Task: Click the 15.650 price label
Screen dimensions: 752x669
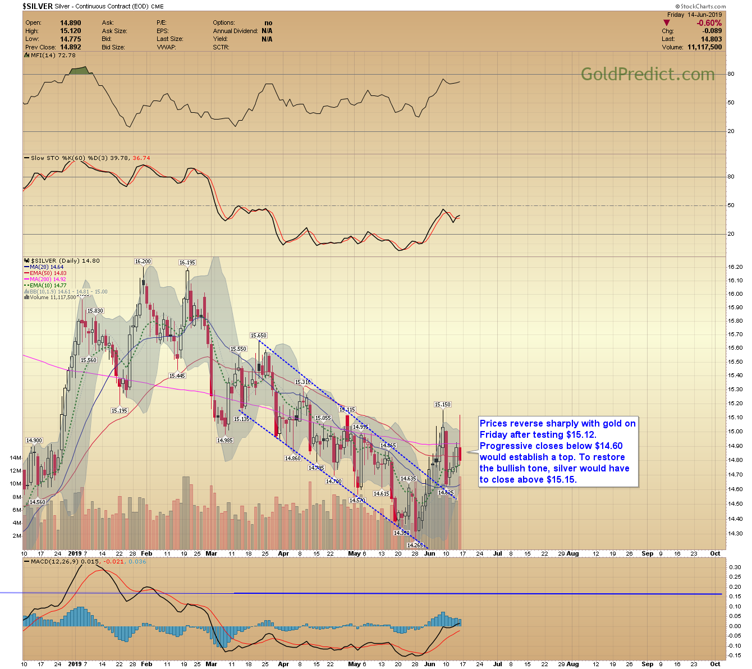Action: [258, 336]
